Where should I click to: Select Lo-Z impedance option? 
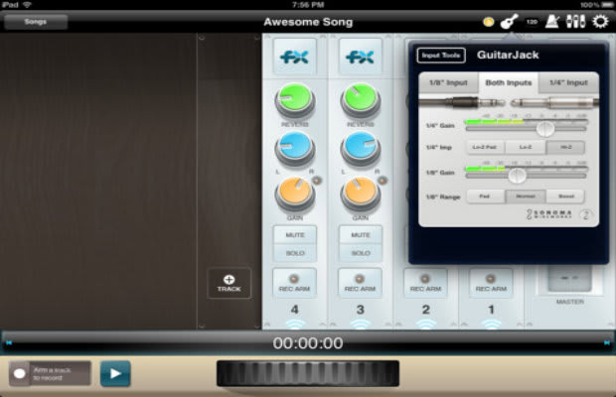coord(526,147)
